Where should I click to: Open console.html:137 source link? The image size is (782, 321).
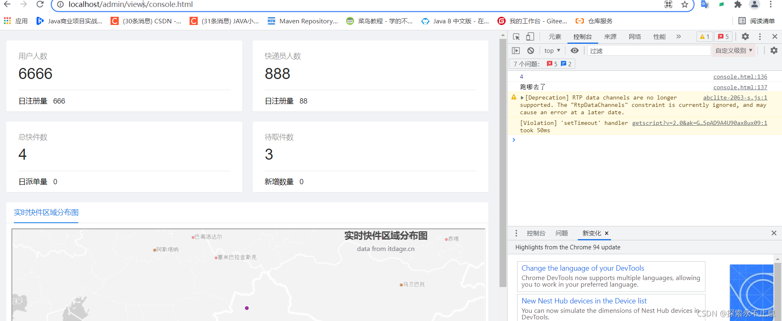pyautogui.click(x=740, y=87)
